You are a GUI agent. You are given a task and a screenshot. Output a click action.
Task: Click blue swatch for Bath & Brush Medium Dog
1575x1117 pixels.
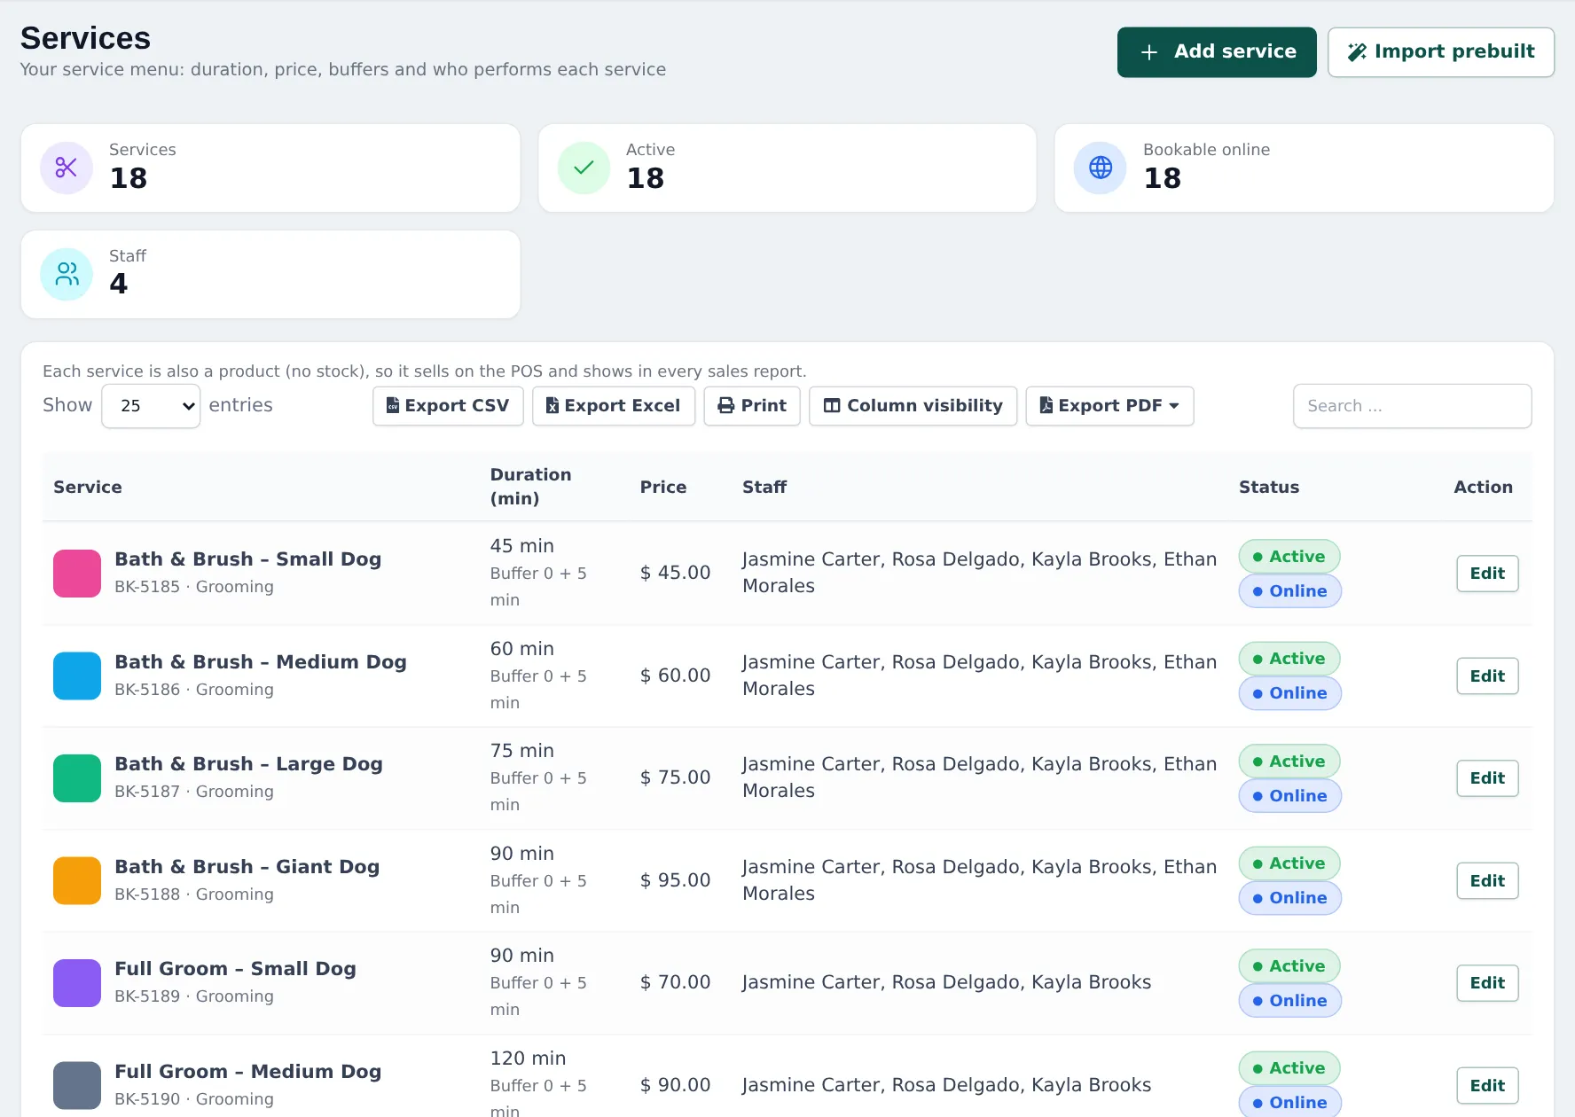pos(77,676)
